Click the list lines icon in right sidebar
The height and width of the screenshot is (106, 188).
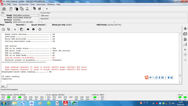(x=185, y=55)
